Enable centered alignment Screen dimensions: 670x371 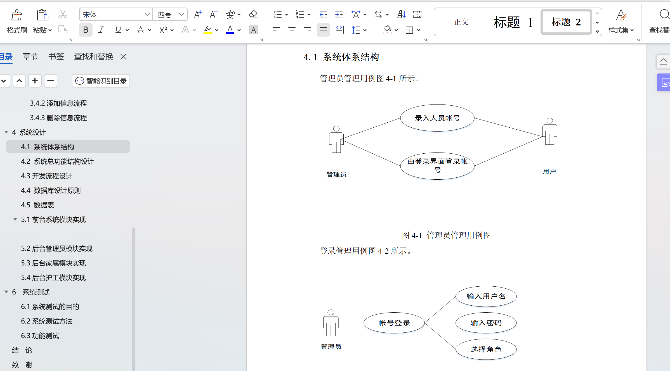[292, 30]
